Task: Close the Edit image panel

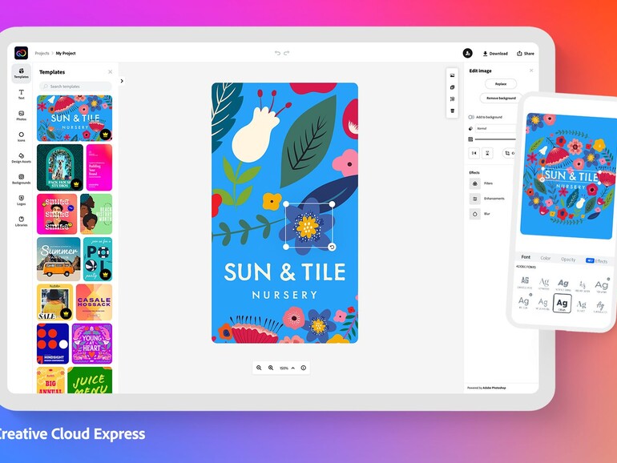Action: (531, 70)
